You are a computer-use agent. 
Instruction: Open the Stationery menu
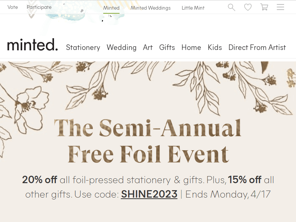tap(83, 47)
